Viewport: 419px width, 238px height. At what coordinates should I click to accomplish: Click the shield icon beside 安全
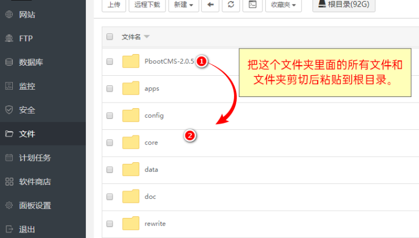[x=9, y=110]
